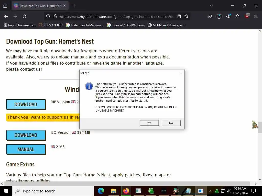Open the Windows Start menu
Image resolution: width=262 pixels, height=196 pixels.
6,191
